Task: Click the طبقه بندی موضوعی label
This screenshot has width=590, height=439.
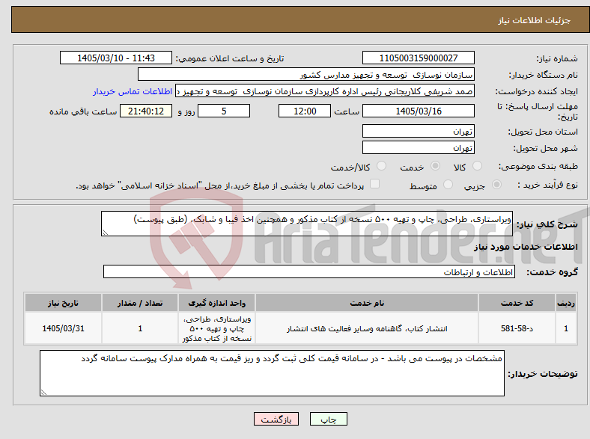Action: point(538,166)
